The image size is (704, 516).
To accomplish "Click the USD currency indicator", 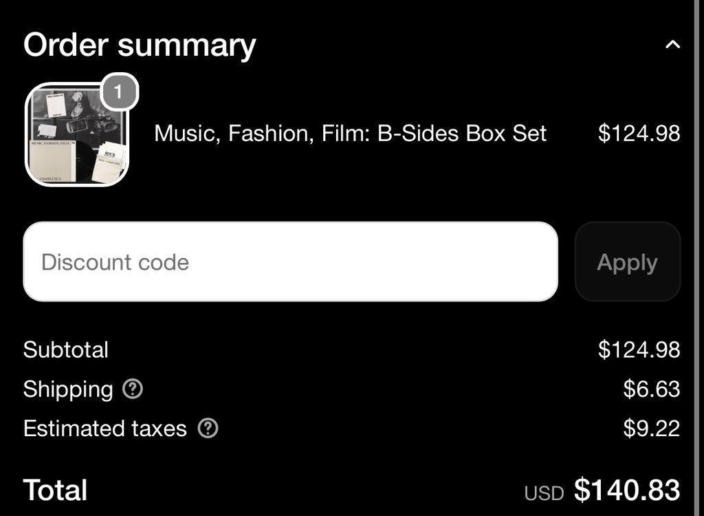I will (544, 493).
